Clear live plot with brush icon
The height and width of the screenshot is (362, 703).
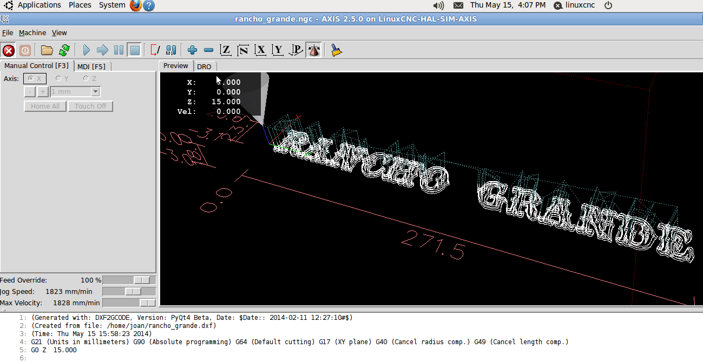337,51
